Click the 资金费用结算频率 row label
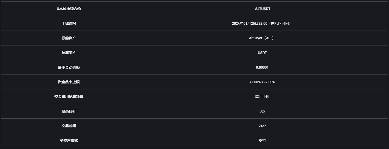The image size is (389, 149). click(x=69, y=97)
